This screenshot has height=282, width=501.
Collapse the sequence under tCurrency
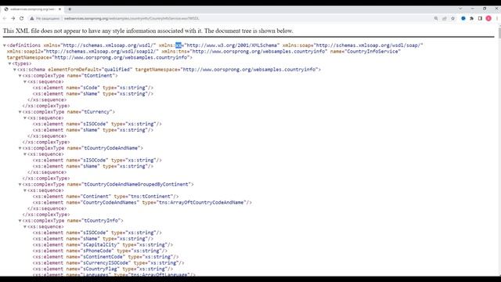pos(25,118)
